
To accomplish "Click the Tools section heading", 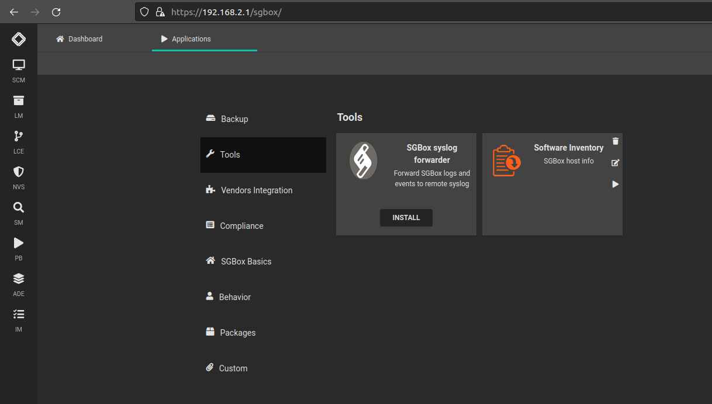I will 350,117.
